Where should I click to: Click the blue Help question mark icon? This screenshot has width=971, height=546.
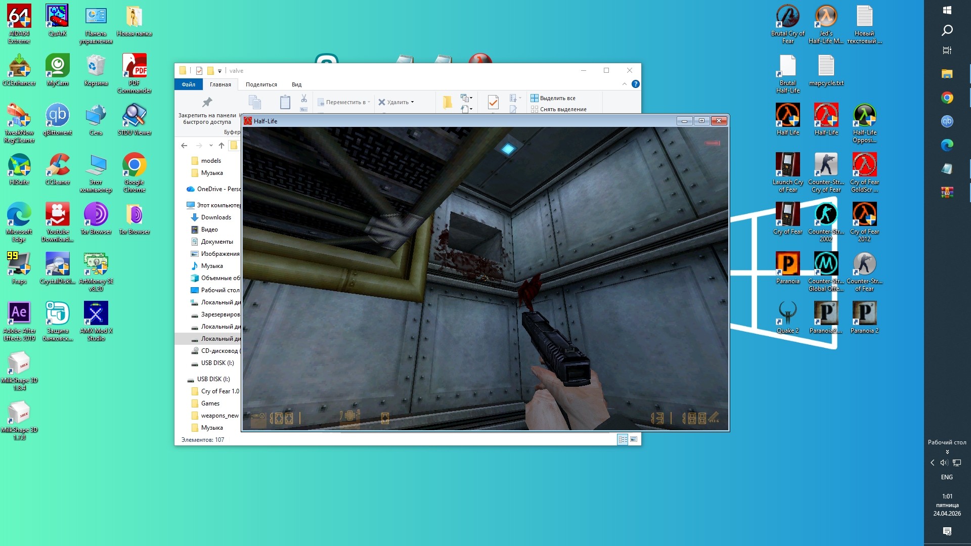click(x=636, y=84)
